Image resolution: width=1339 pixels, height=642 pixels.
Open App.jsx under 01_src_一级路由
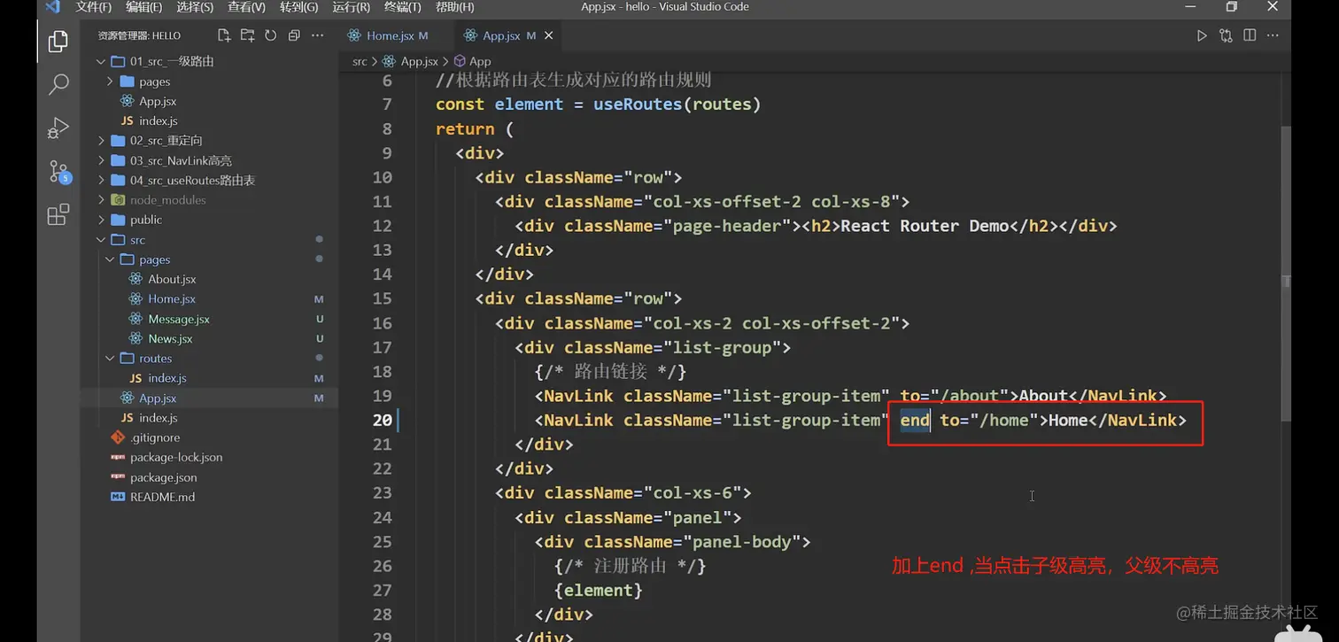coord(158,101)
